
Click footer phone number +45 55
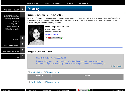(x=84, y=90)
